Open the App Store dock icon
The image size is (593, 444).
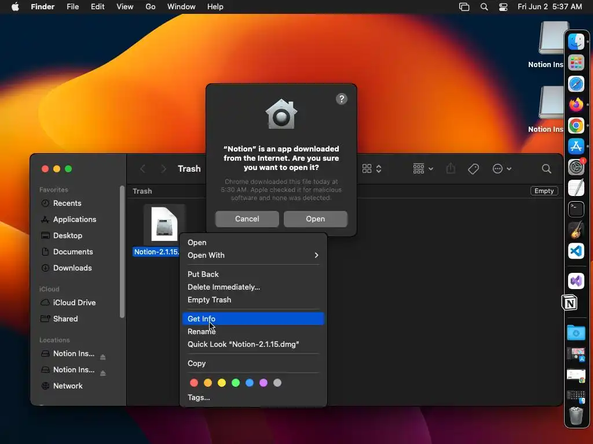point(576,146)
